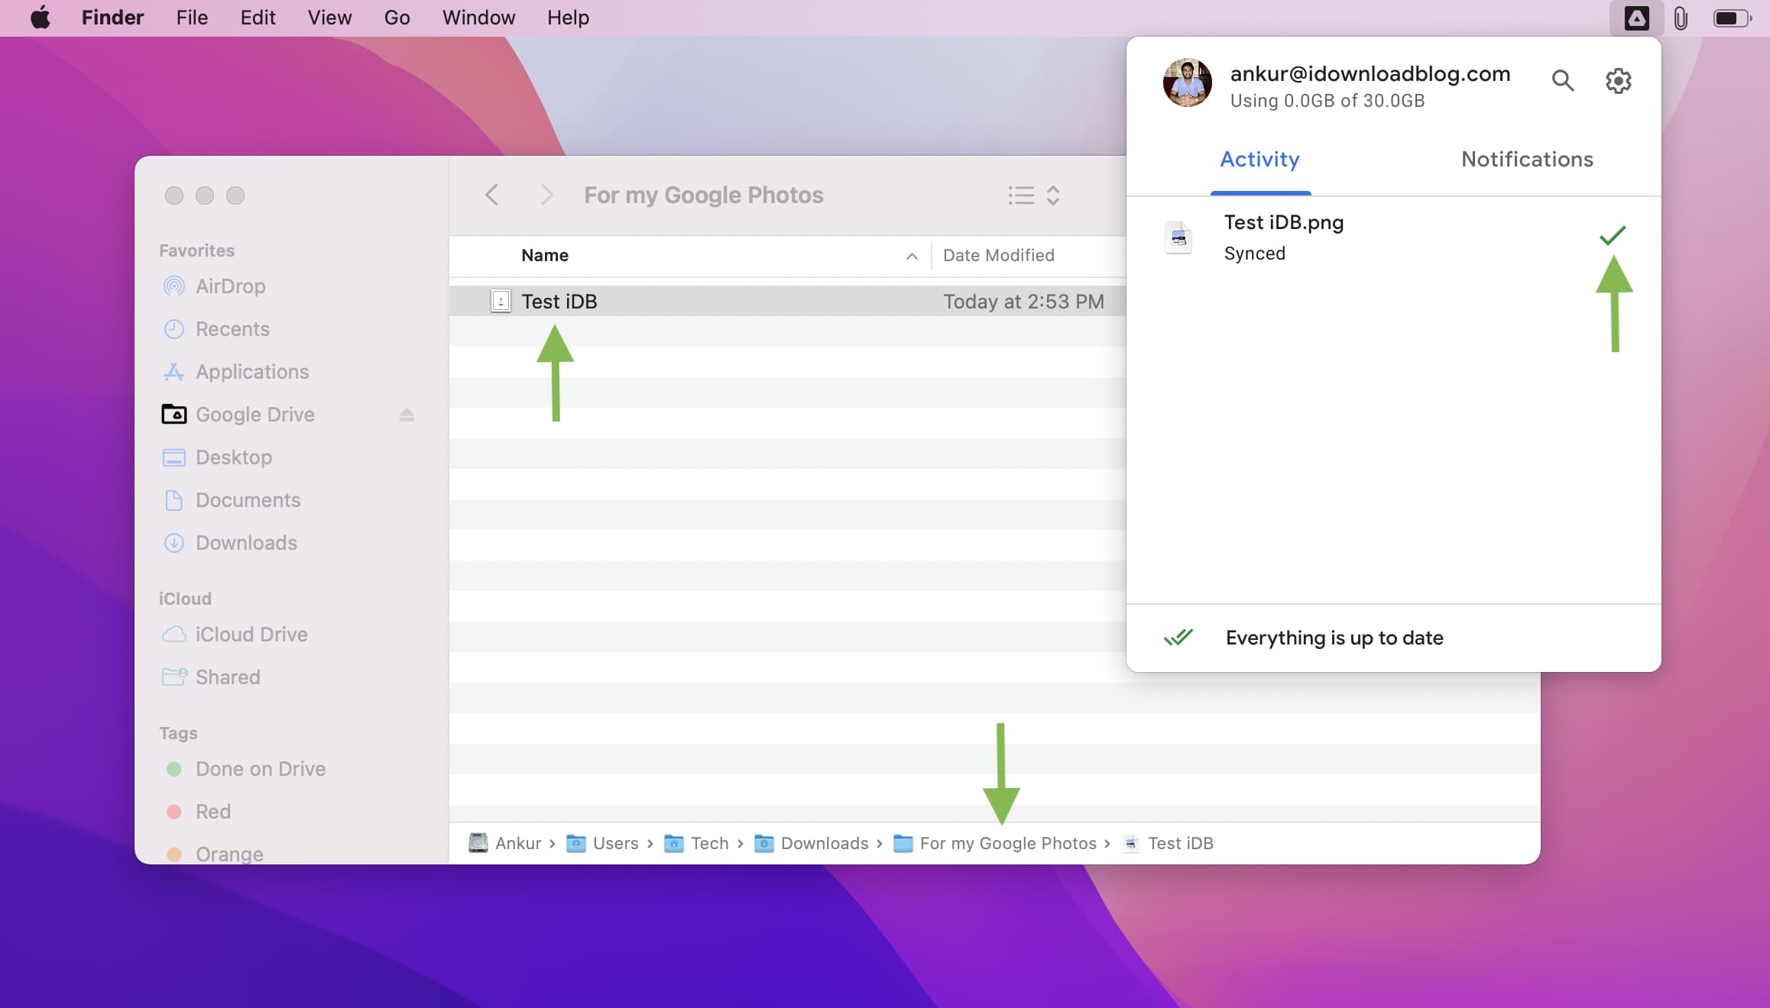Click the green synced checkmark for Test iDB.png

1613,235
